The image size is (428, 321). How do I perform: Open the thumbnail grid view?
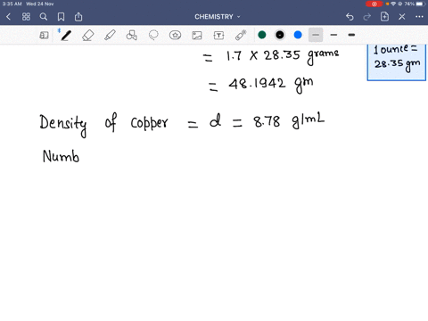coord(26,17)
